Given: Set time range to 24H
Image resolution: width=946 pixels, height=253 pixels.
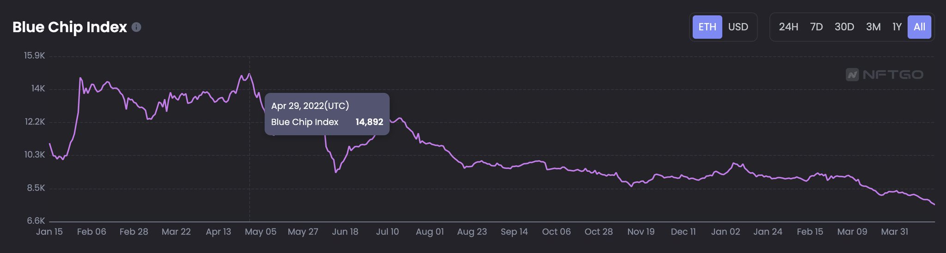Looking at the screenshot, I should point(788,27).
